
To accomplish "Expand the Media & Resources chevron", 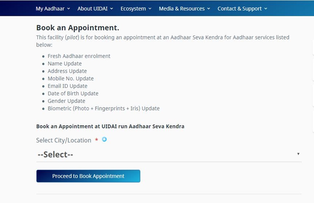I will click(209, 8).
